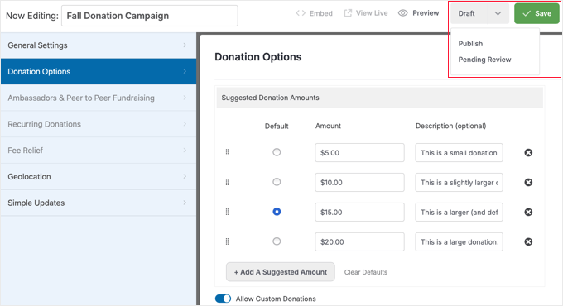The width and height of the screenshot is (563, 306).
Task: Set $5.00 as the default amount
Action: click(277, 152)
